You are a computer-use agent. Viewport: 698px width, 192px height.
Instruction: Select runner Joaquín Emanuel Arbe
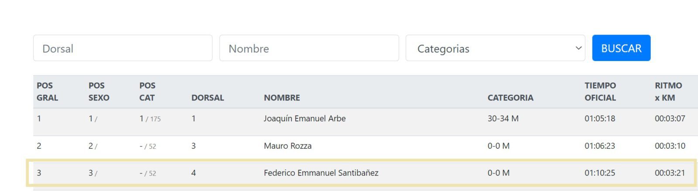(x=305, y=119)
